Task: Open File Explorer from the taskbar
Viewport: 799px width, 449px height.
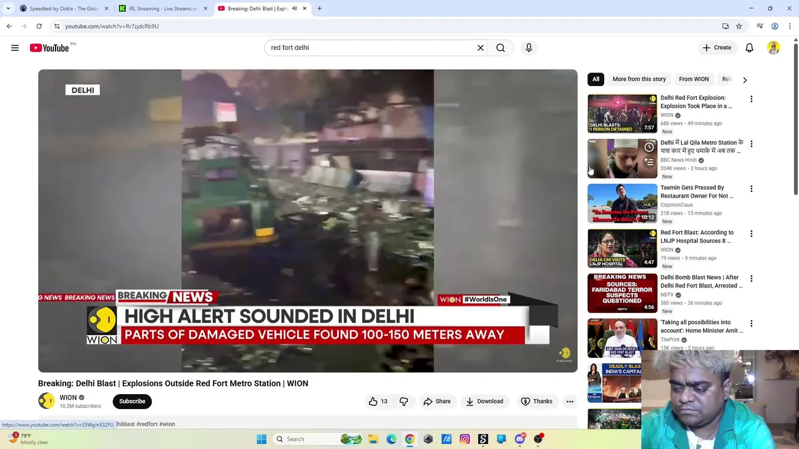Action: 373,439
